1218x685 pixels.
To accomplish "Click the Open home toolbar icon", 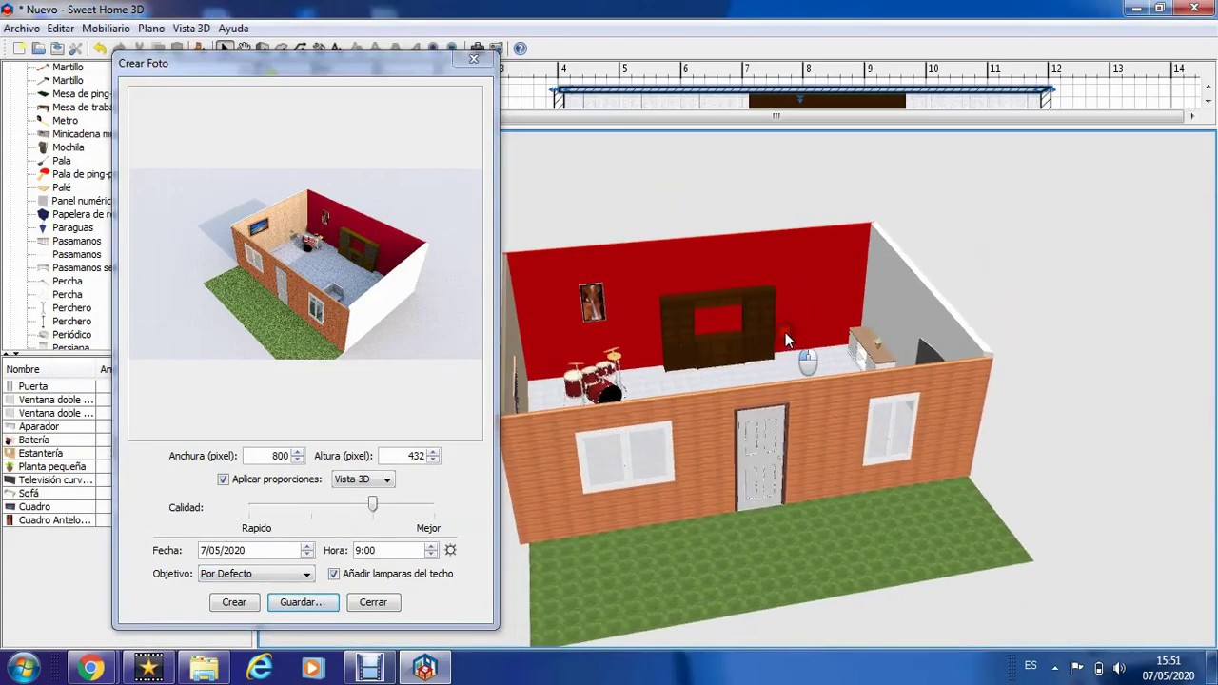I will (38, 48).
